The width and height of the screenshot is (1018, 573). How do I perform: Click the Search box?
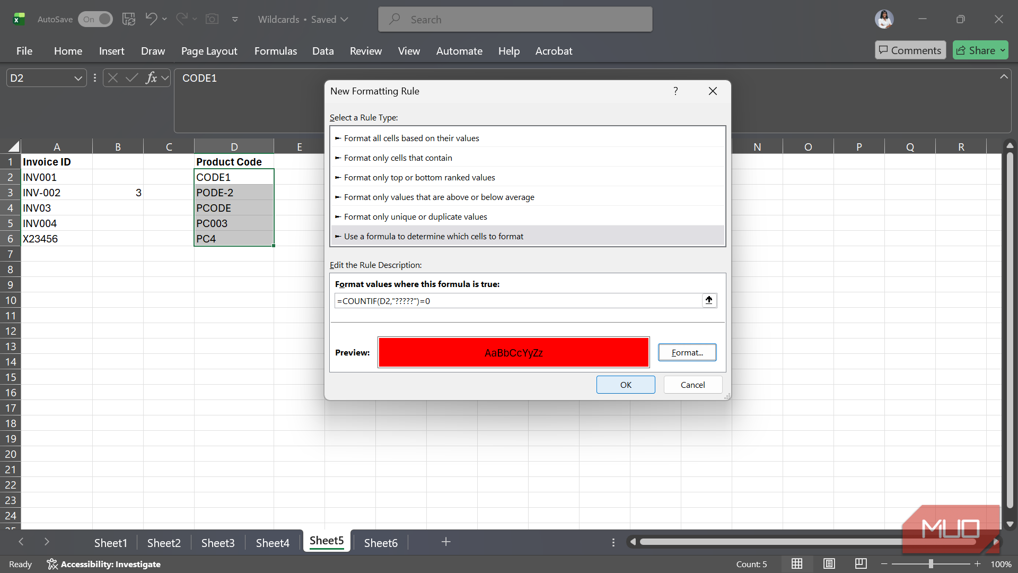pos(515,19)
